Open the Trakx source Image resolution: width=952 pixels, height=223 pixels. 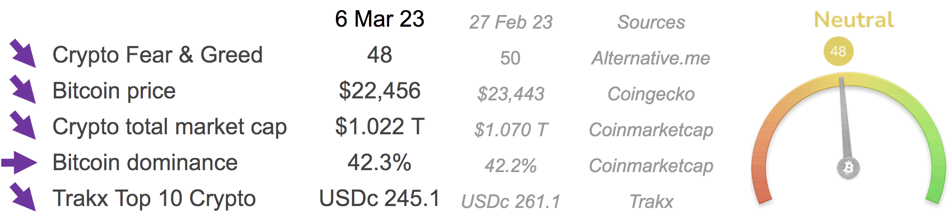[651, 202]
